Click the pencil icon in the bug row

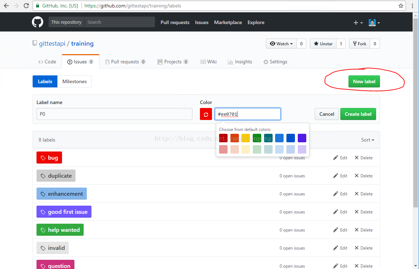[336, 158]
